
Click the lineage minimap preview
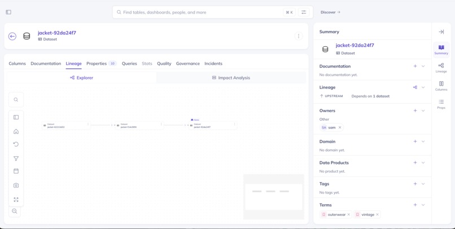[x=274, y=196]
